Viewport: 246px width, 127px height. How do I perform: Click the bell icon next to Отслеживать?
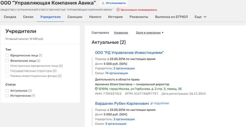pos(103,3)
